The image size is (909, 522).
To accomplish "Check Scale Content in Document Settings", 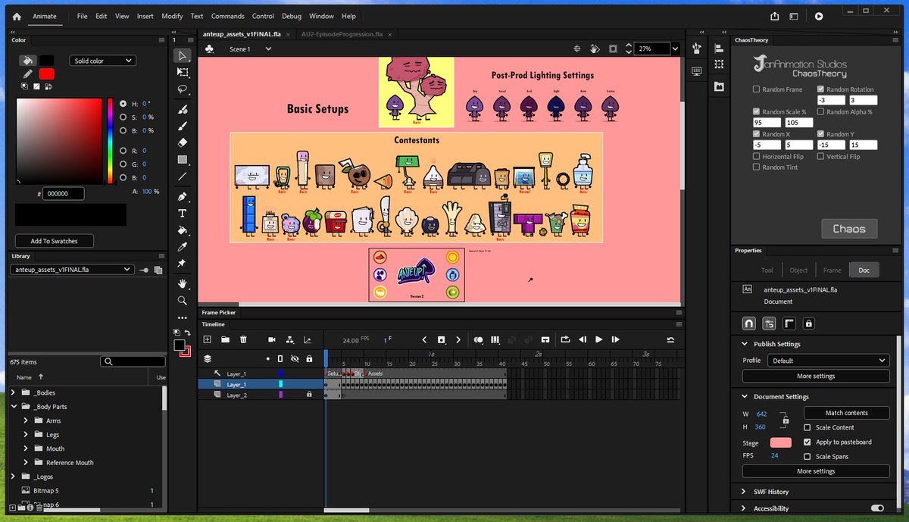I will [807, 427].
